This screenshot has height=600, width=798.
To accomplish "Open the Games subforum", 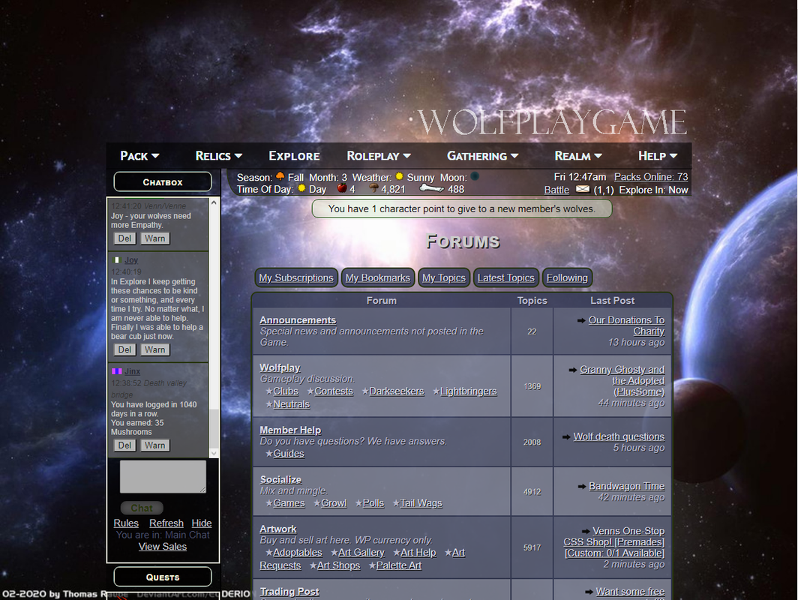I will 289,502.
